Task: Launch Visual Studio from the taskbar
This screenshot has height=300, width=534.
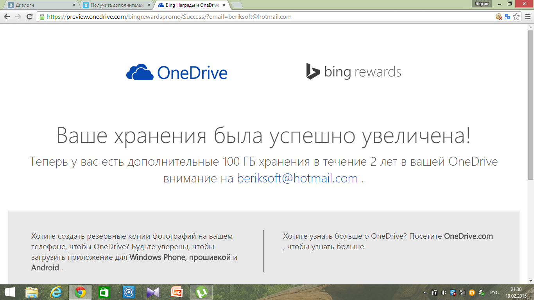Action: [153, 292]
